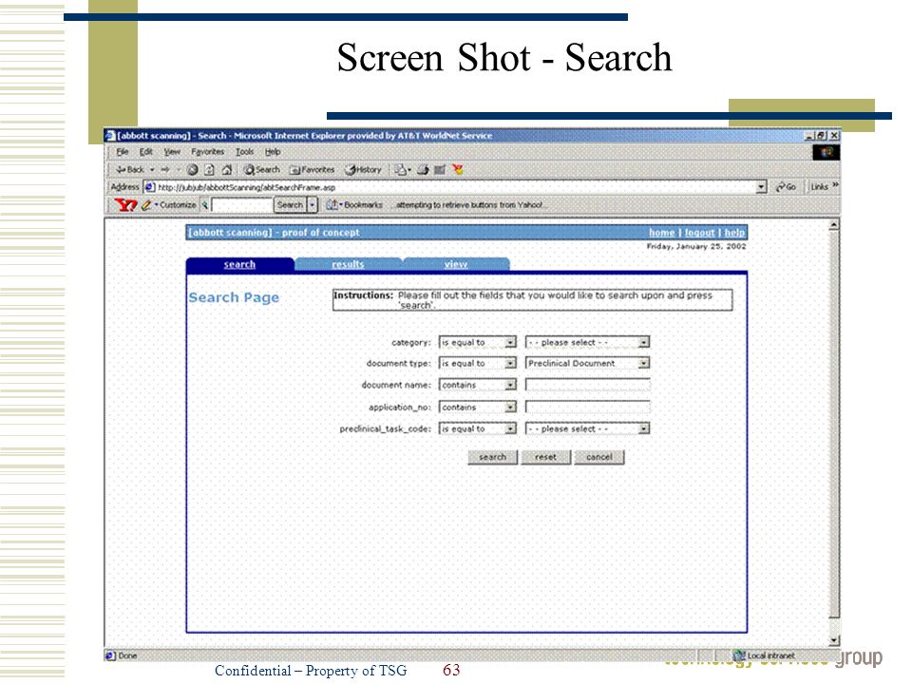Open the File menu
Screen dimensions: 912x684
pos(123,152)
